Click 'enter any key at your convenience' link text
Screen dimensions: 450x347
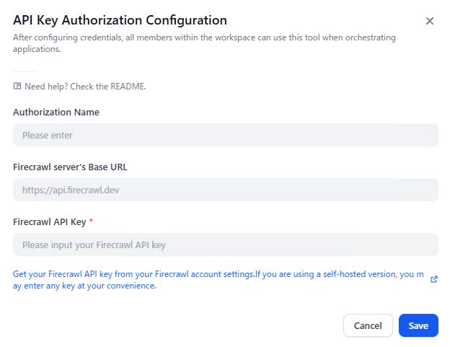[x=87, y=286]
